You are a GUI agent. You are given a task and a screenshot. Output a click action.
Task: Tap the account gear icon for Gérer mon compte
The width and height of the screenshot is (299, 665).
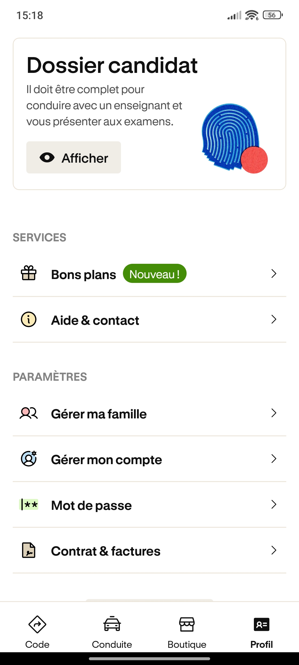(x=29, y=459)
